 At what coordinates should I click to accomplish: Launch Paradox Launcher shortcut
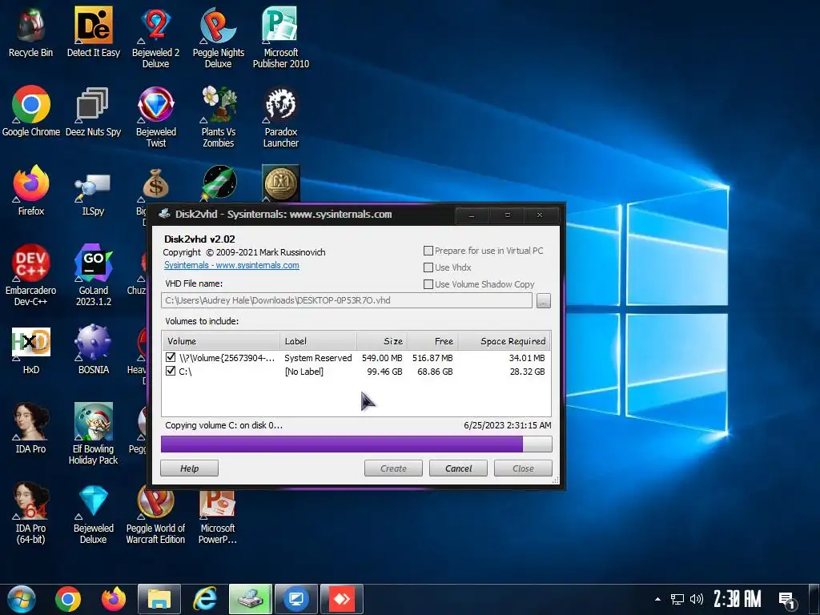(x=281, y=117)
